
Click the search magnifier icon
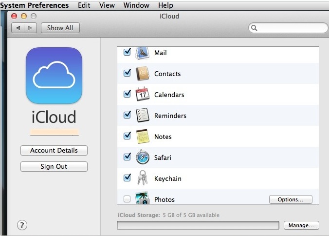pos(254,28)
